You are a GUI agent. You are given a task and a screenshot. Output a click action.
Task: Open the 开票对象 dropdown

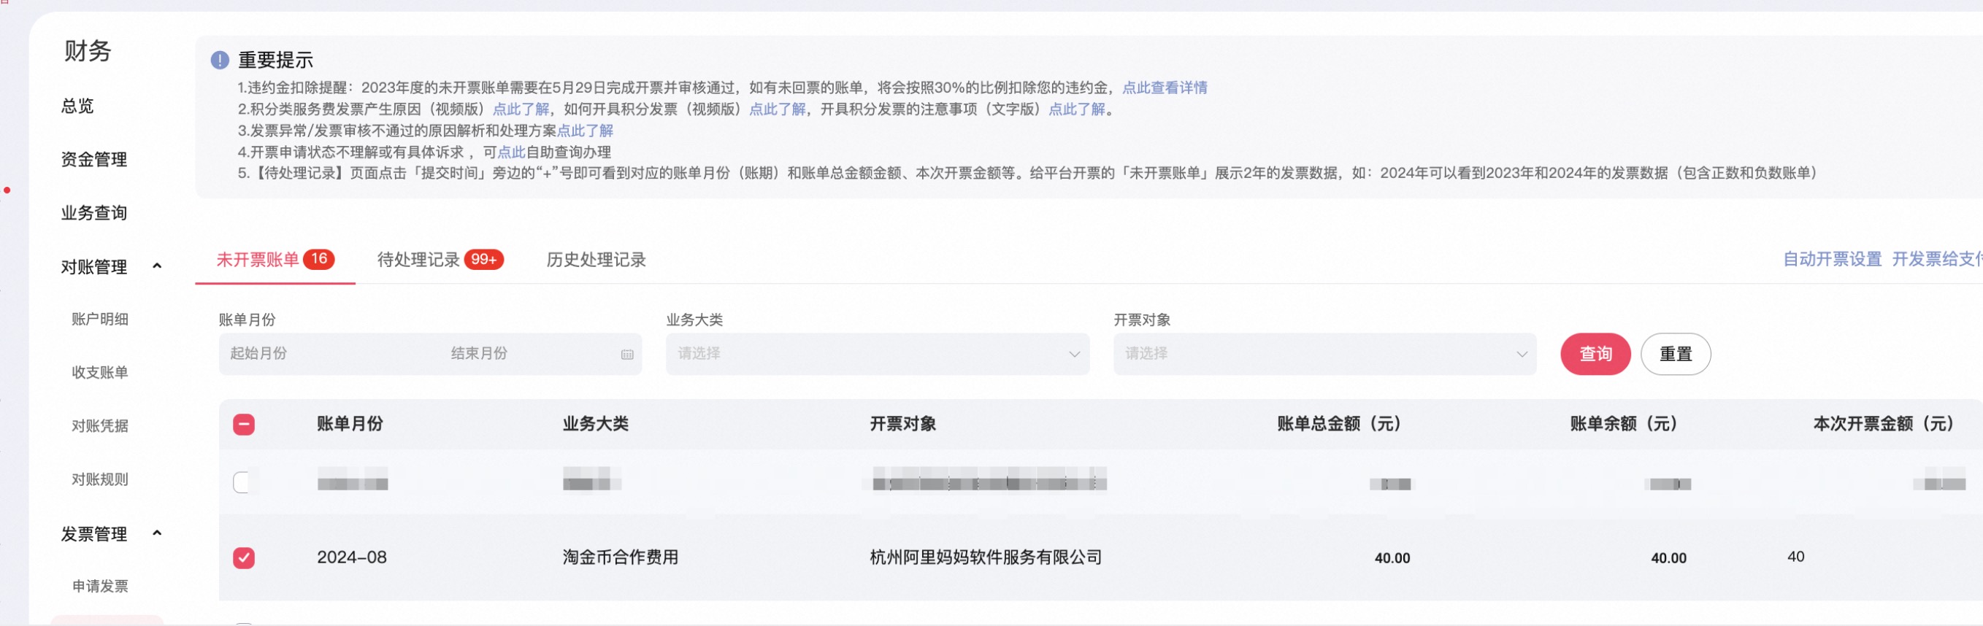pyautogui.click(x=1324, y=354)
